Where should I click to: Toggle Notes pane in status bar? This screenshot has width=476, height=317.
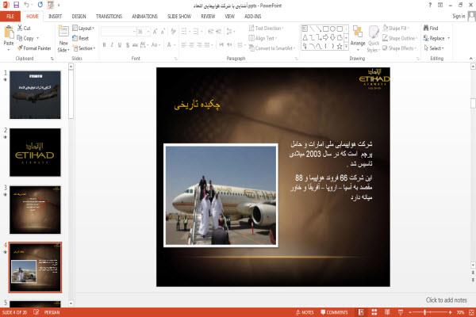click(305, 312)
